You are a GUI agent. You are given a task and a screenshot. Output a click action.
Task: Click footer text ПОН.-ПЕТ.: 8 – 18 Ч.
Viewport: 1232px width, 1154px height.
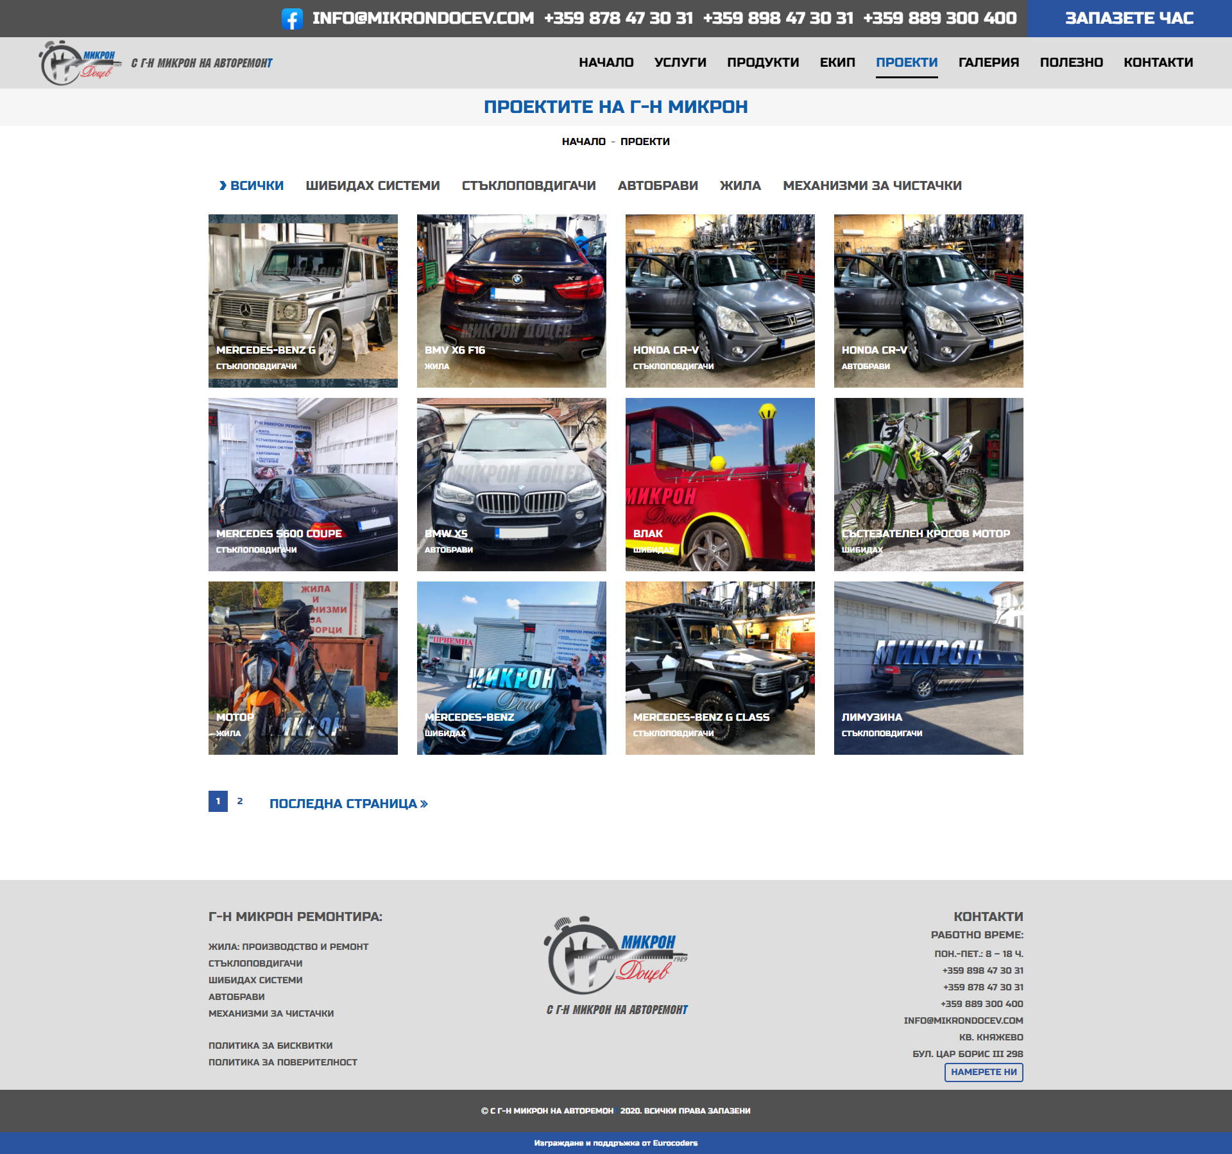tap(979, 954)
